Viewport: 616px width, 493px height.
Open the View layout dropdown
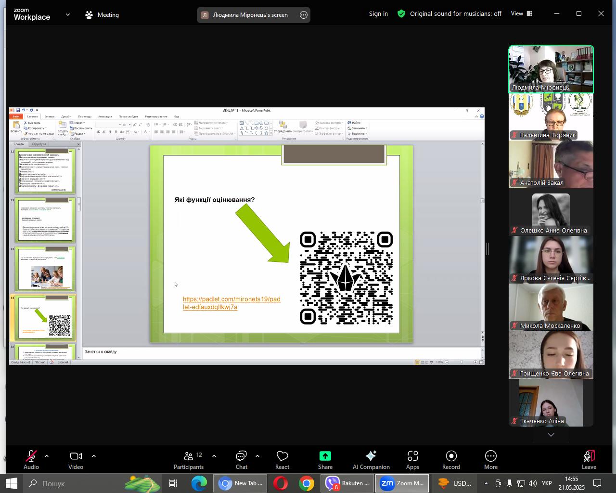[522, 14]
